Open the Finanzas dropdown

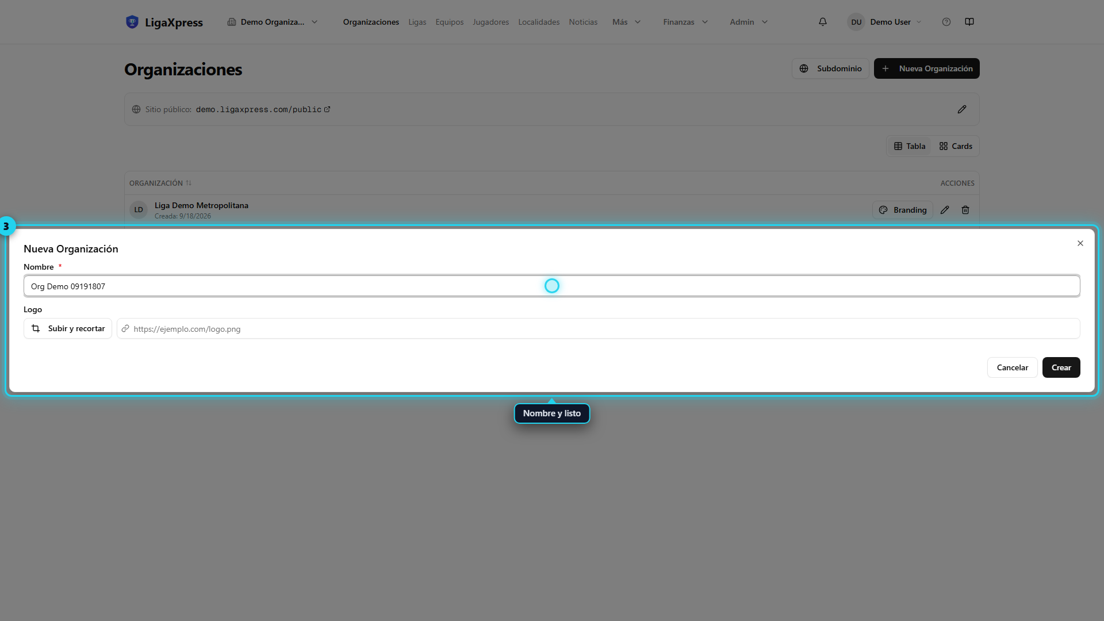pos(685,22)
